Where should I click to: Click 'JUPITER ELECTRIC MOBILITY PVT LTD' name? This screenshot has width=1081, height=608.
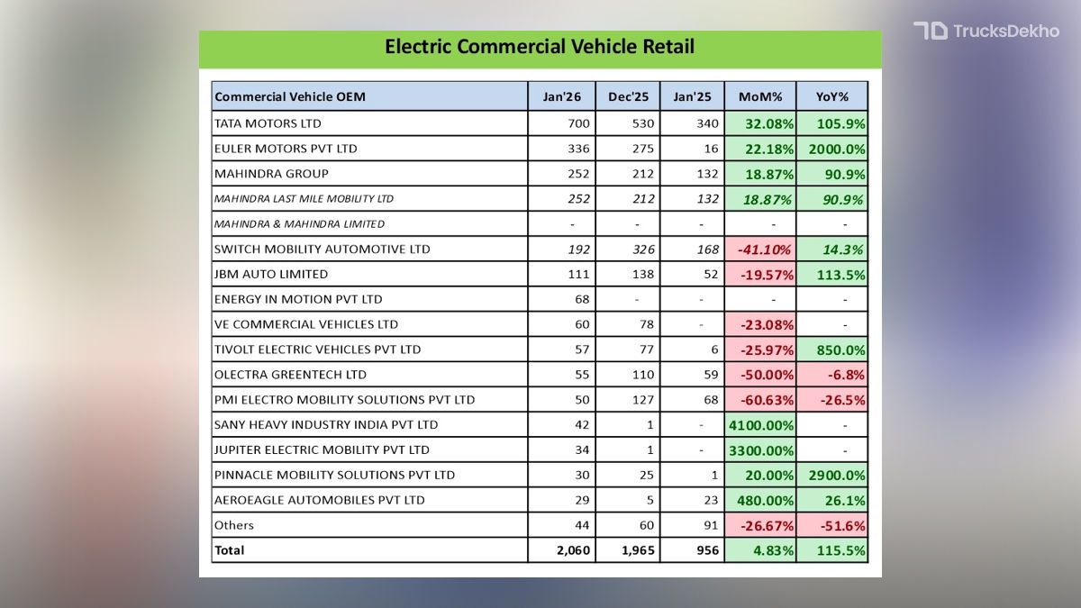tap(322, 450)
